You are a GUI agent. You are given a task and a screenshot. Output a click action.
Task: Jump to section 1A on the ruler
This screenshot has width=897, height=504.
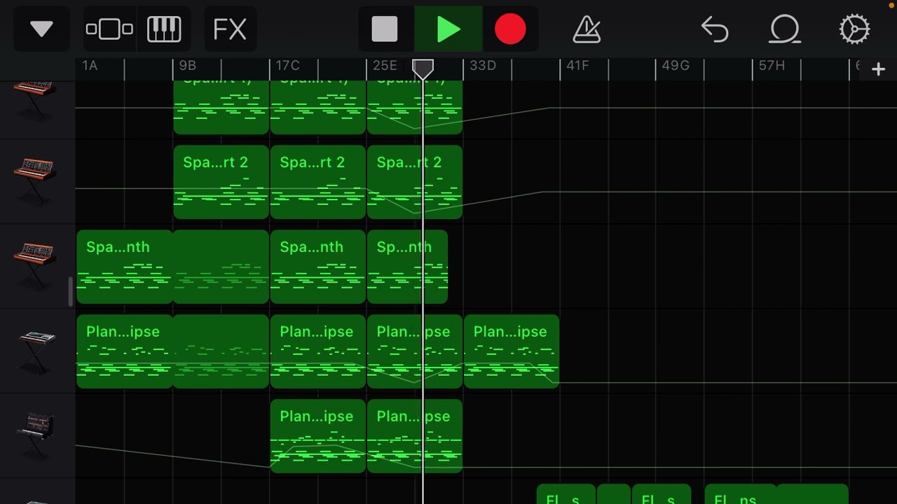[x=90, y=66]
